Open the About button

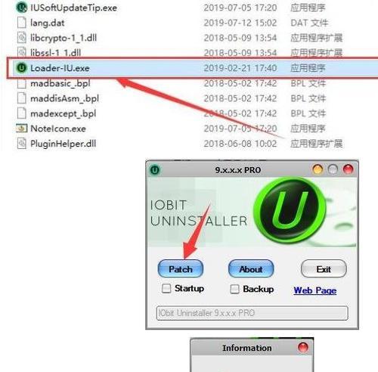click(x=251, y=269)
